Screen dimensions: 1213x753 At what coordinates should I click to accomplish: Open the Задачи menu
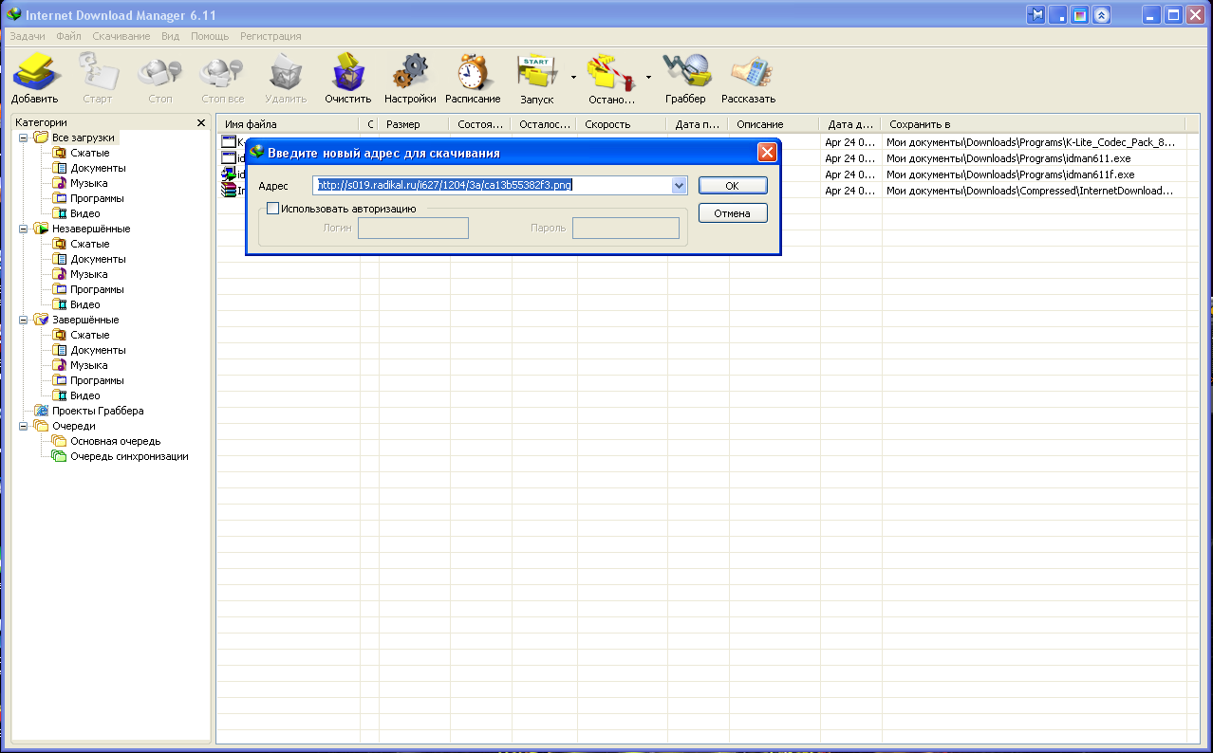[x=28, y=36]
